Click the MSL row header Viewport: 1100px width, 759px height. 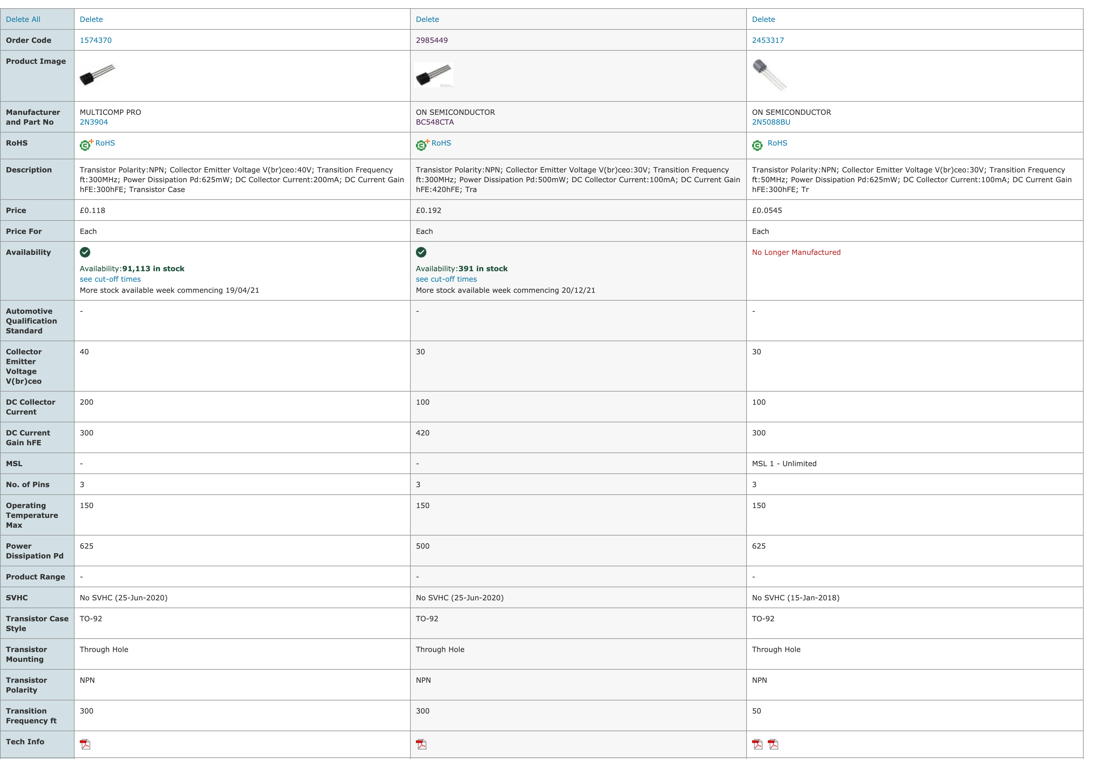[37, 464]
